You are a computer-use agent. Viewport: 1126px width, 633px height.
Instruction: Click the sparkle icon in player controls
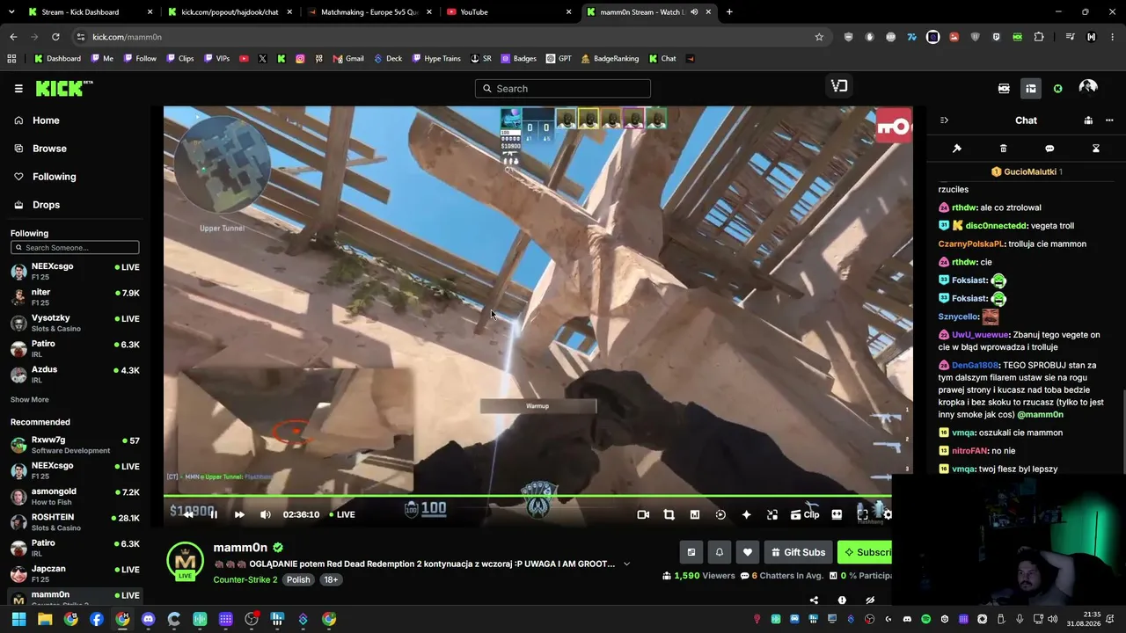pos(746,514)
